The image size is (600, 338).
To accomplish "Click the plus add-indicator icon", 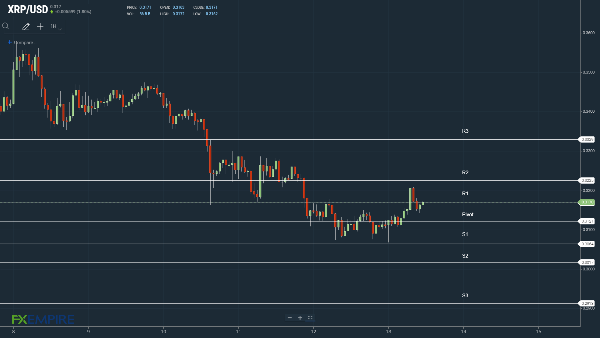I will coord(40,27).
